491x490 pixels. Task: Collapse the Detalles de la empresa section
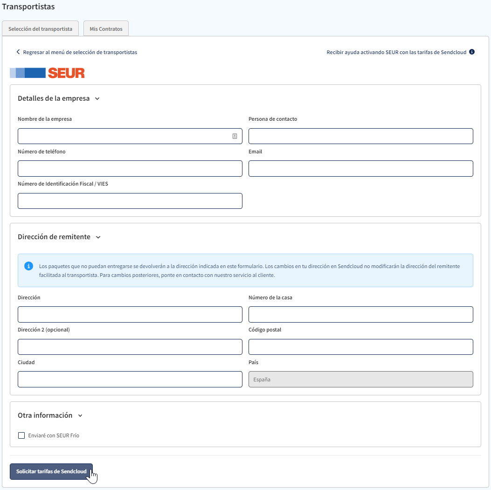pyautogui.click(x=97, y=98)
